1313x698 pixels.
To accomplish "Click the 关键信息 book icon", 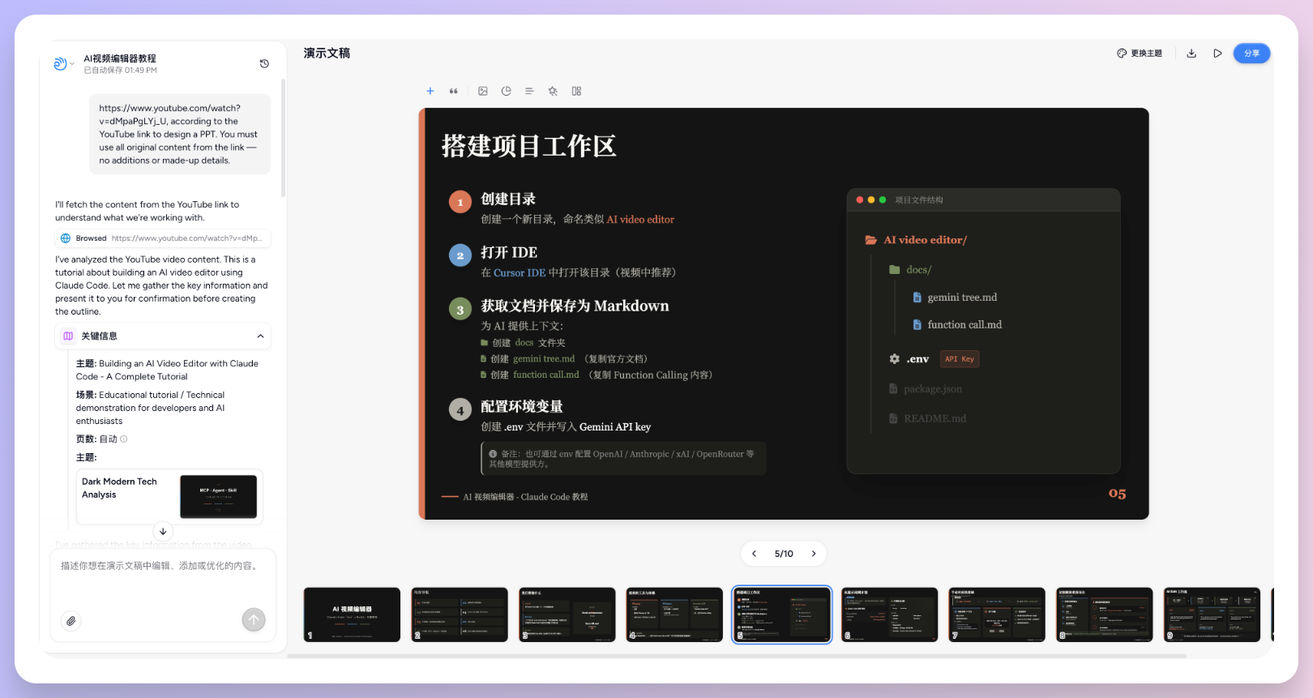I will [68, 336].
